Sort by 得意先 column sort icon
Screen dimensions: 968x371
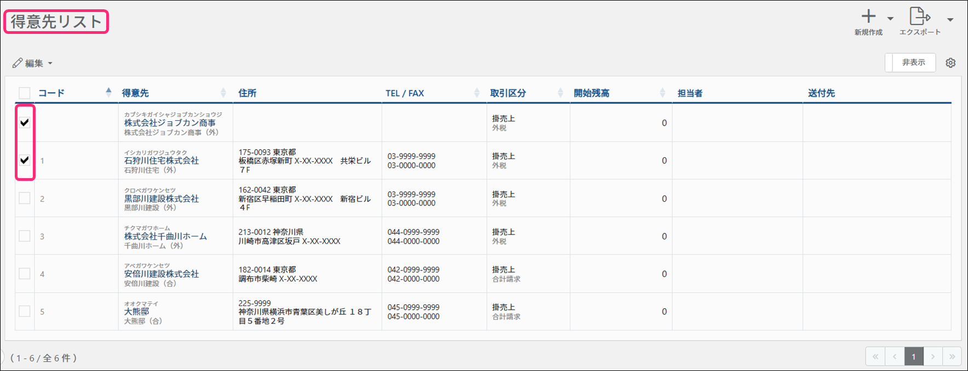coord(223,93)
